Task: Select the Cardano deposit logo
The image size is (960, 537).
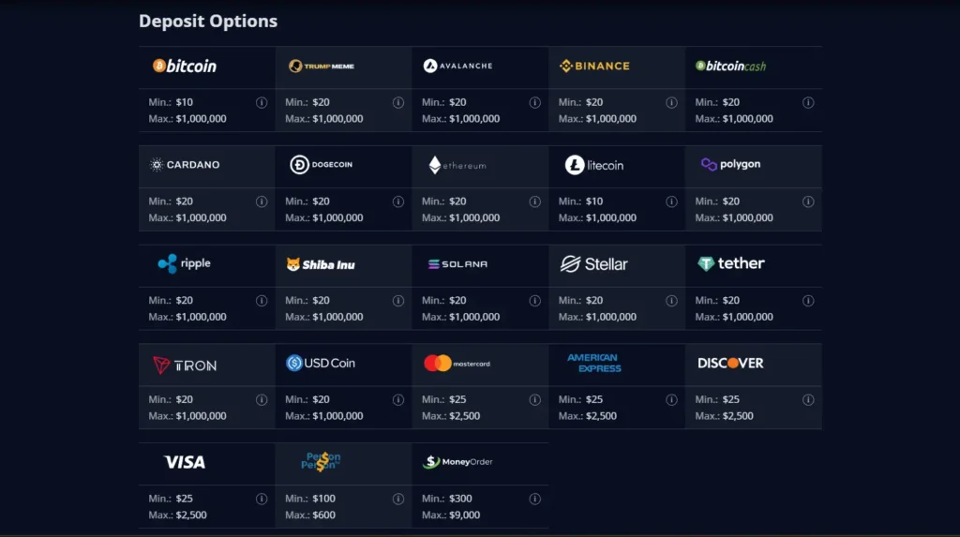Action: coord(185,165)
